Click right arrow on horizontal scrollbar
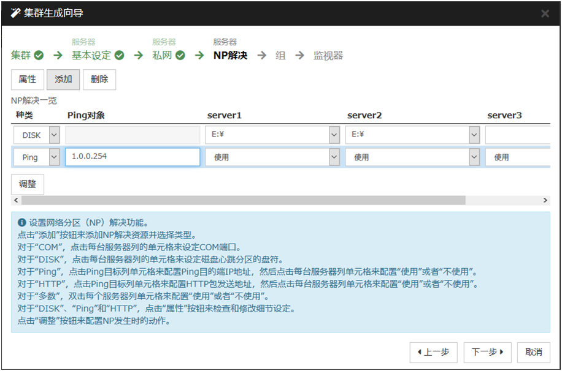 pos(545,200)
